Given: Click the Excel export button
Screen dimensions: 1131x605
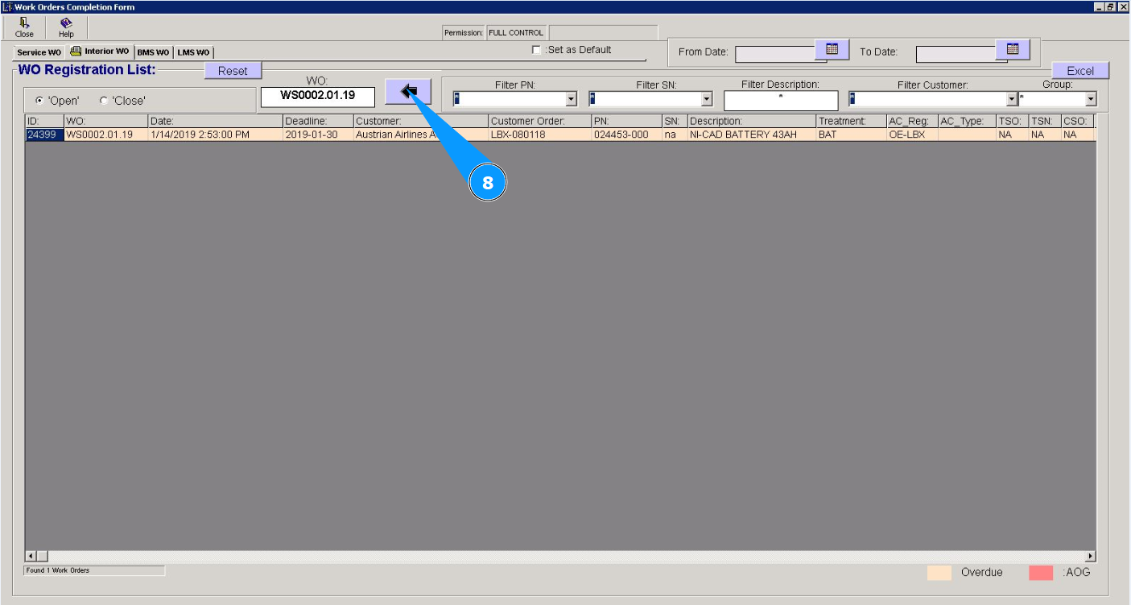Looking at the screenshot, I should pyautogui.click(x=1080, y=71).
